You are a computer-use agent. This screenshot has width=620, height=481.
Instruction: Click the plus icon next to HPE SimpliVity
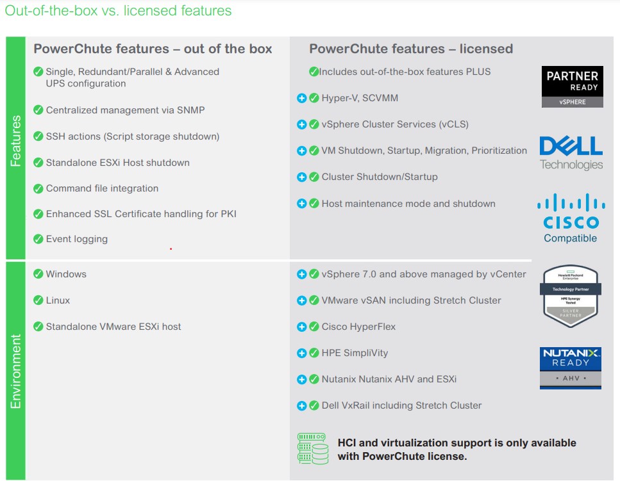click(x=302, y=354)
